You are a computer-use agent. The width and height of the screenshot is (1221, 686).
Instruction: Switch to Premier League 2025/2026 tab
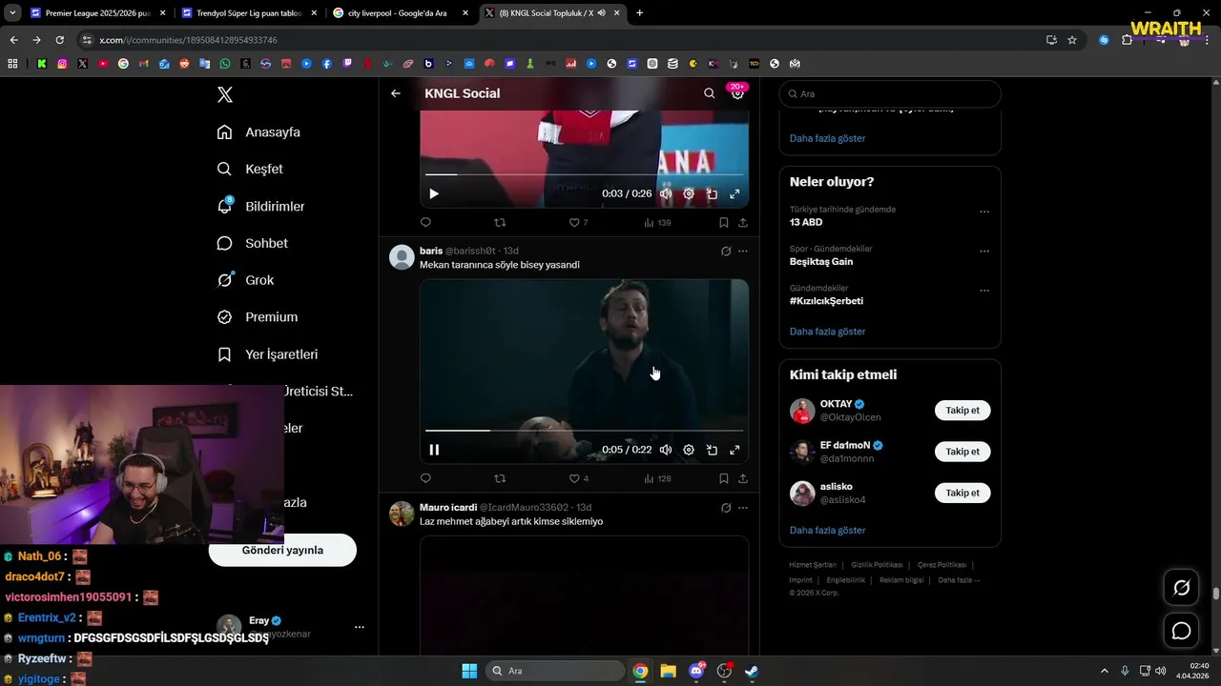click(98, 13)
